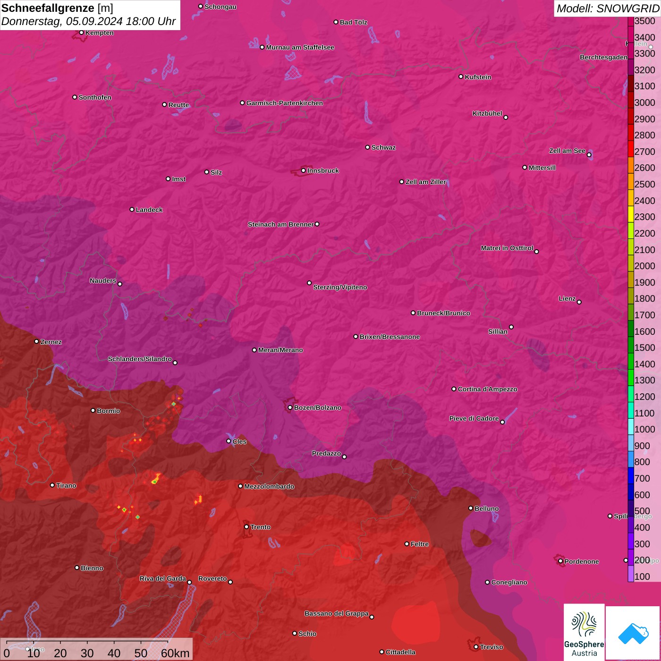Screen dimensions: 661x661
Task: Click the 3500 m legend color
Action: [x=631, y=21]
